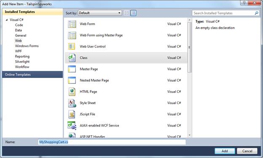
Task: Select the Data category
Action: (18, 30)
